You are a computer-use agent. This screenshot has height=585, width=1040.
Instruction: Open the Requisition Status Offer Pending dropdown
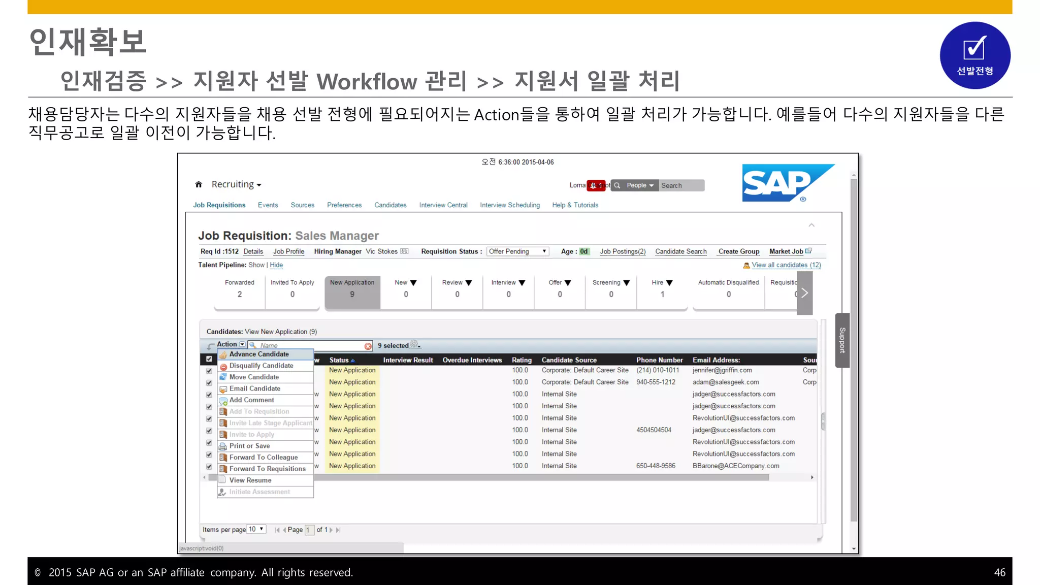517,251
